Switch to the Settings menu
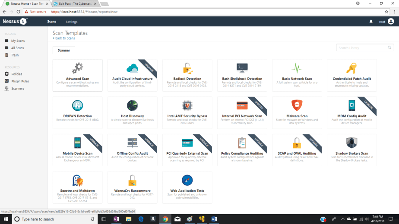The image size is (399, 224). 72,22
